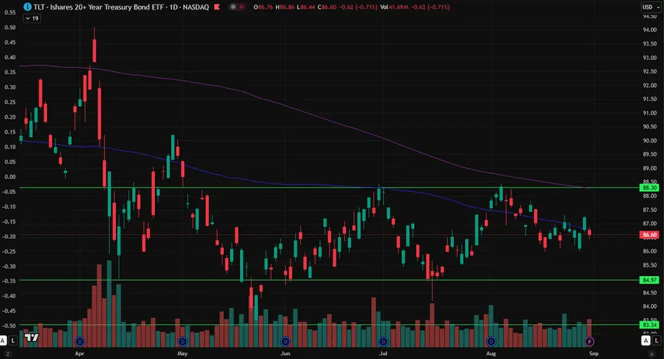Image resolution: width=664 pixels, height=359 pixels.
Task: Click the Jun label on time axis
Action: pyautogui.click(x=285, y=353)
